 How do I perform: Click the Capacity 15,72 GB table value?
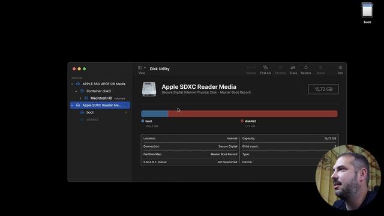tap(330, 139)
